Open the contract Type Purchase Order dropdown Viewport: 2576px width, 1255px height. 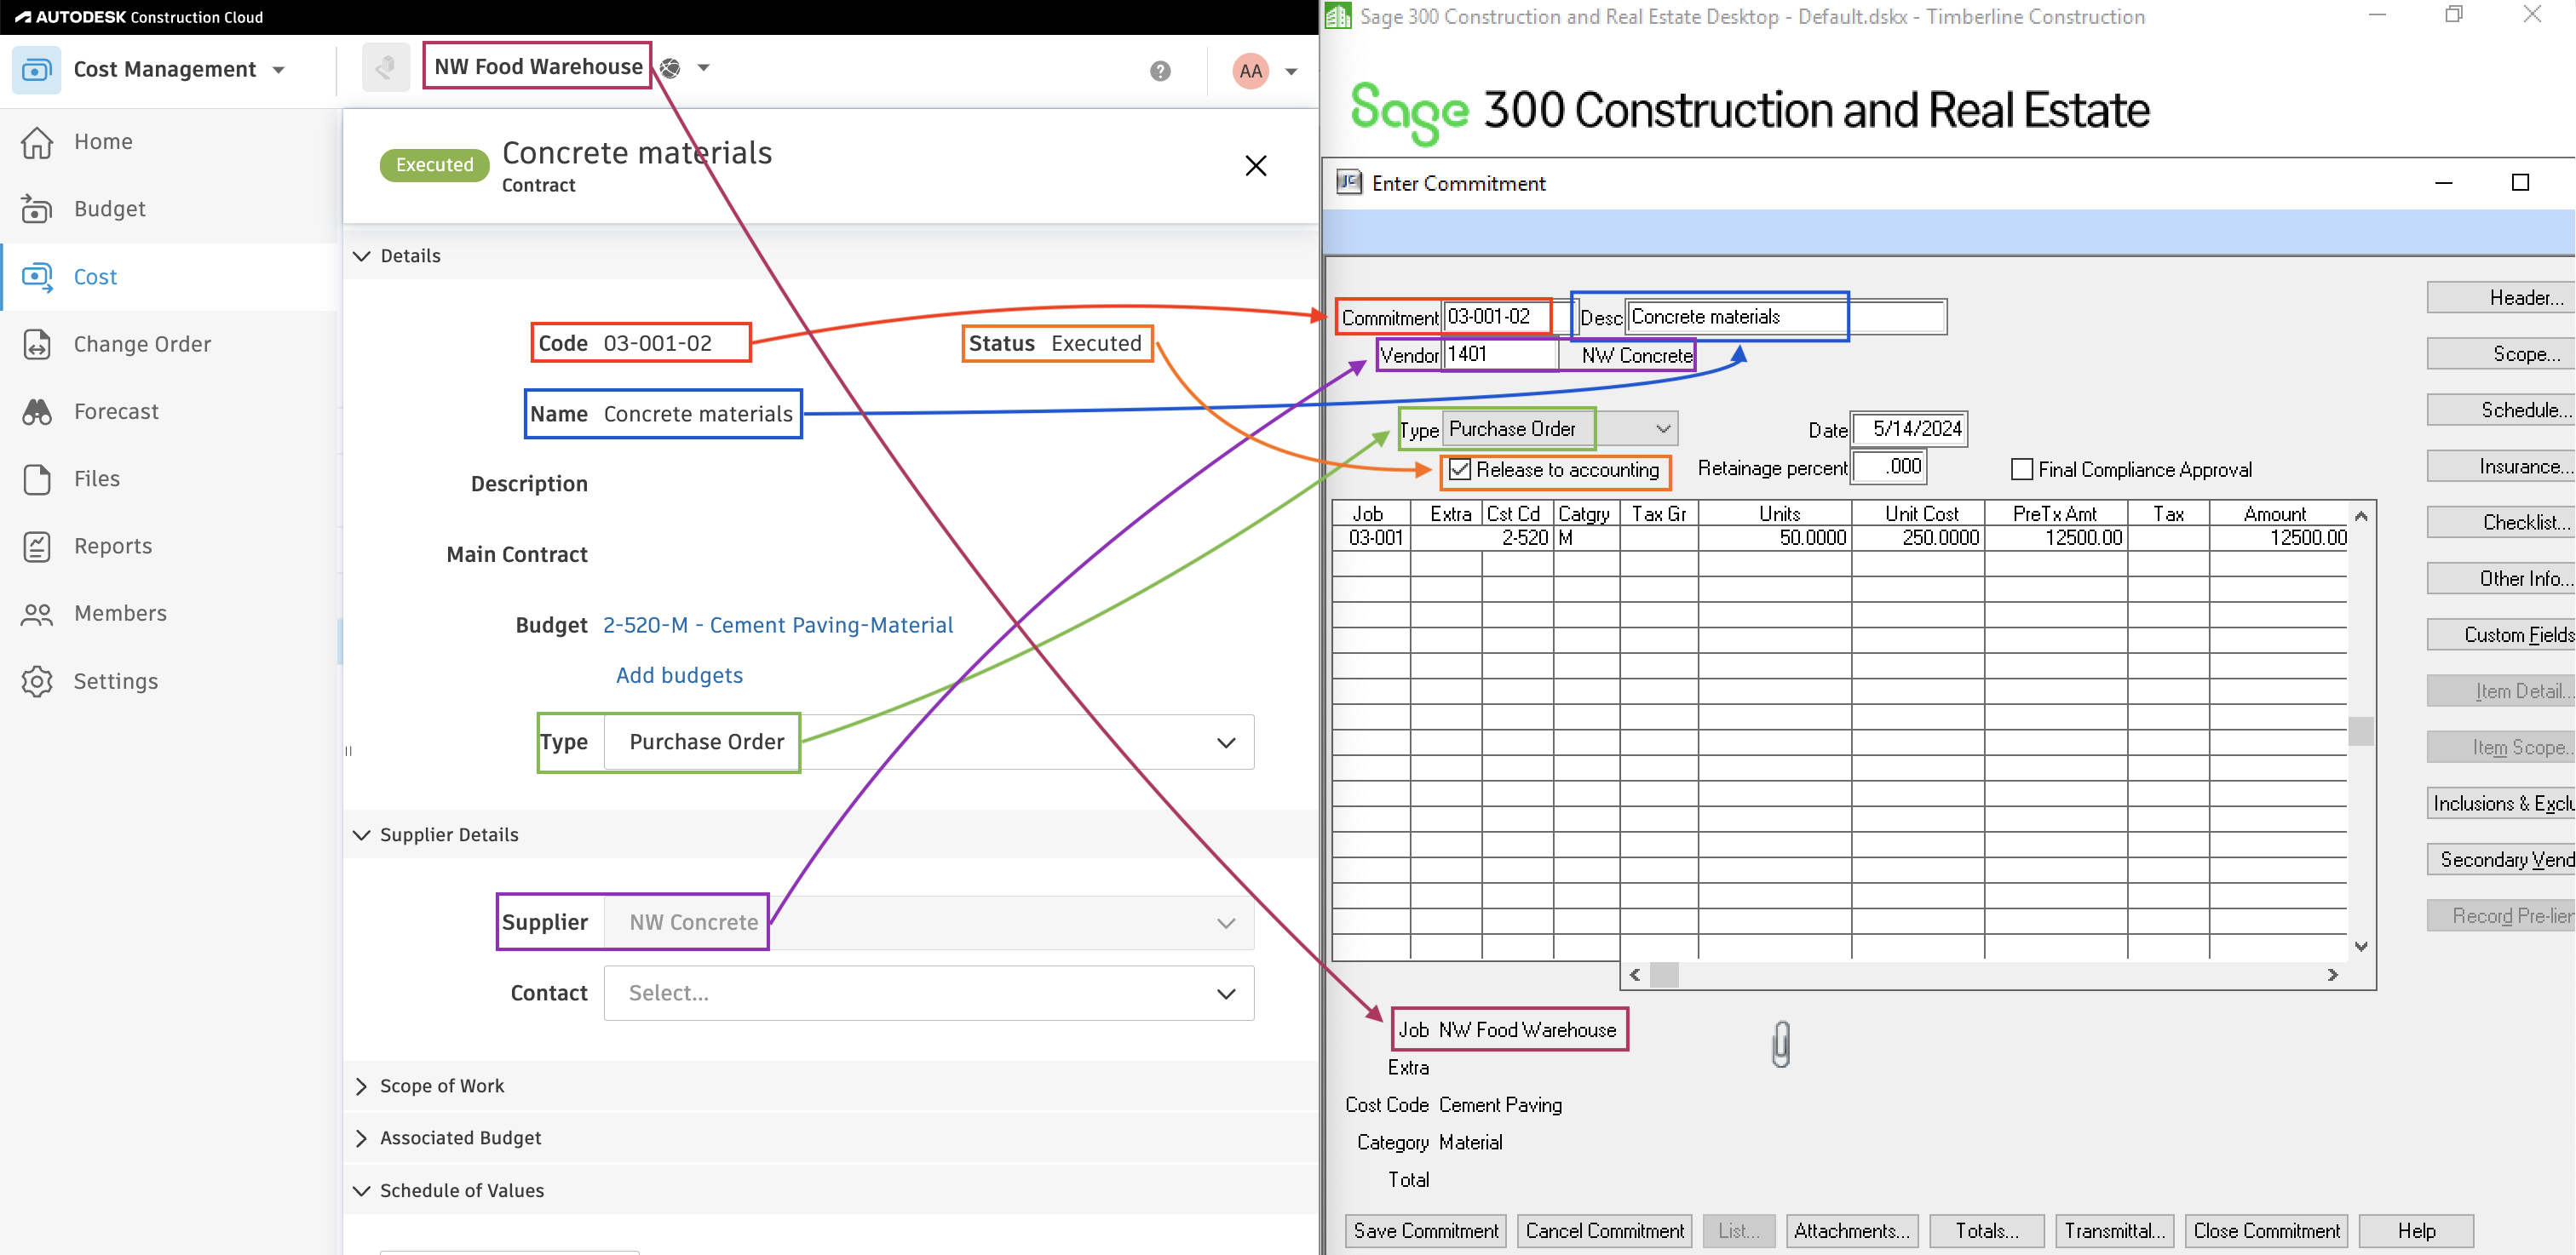[928, 742]
